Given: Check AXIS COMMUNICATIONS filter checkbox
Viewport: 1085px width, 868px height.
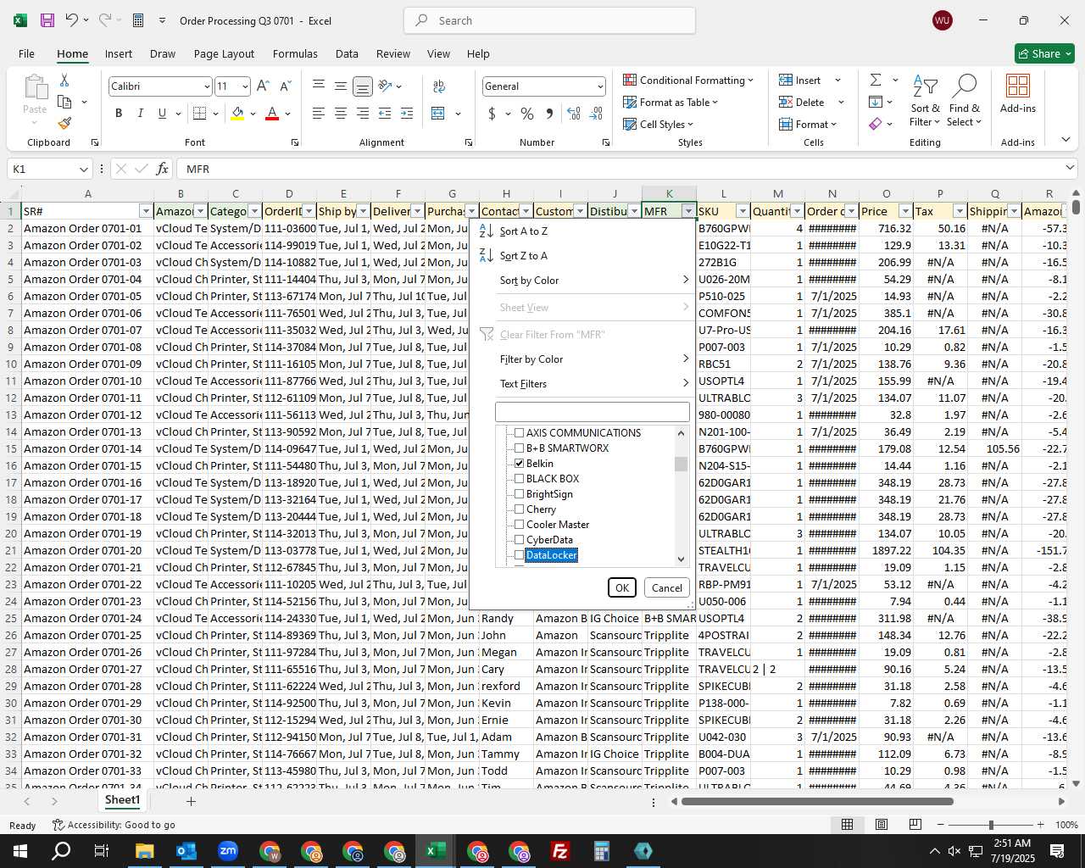Looking at the screenshot, I should pos(520,432).
